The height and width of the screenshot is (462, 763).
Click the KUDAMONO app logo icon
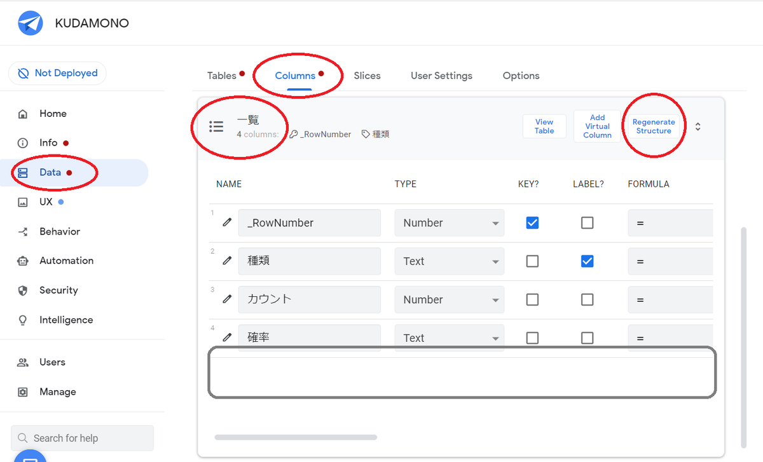[x=30, y=23]
